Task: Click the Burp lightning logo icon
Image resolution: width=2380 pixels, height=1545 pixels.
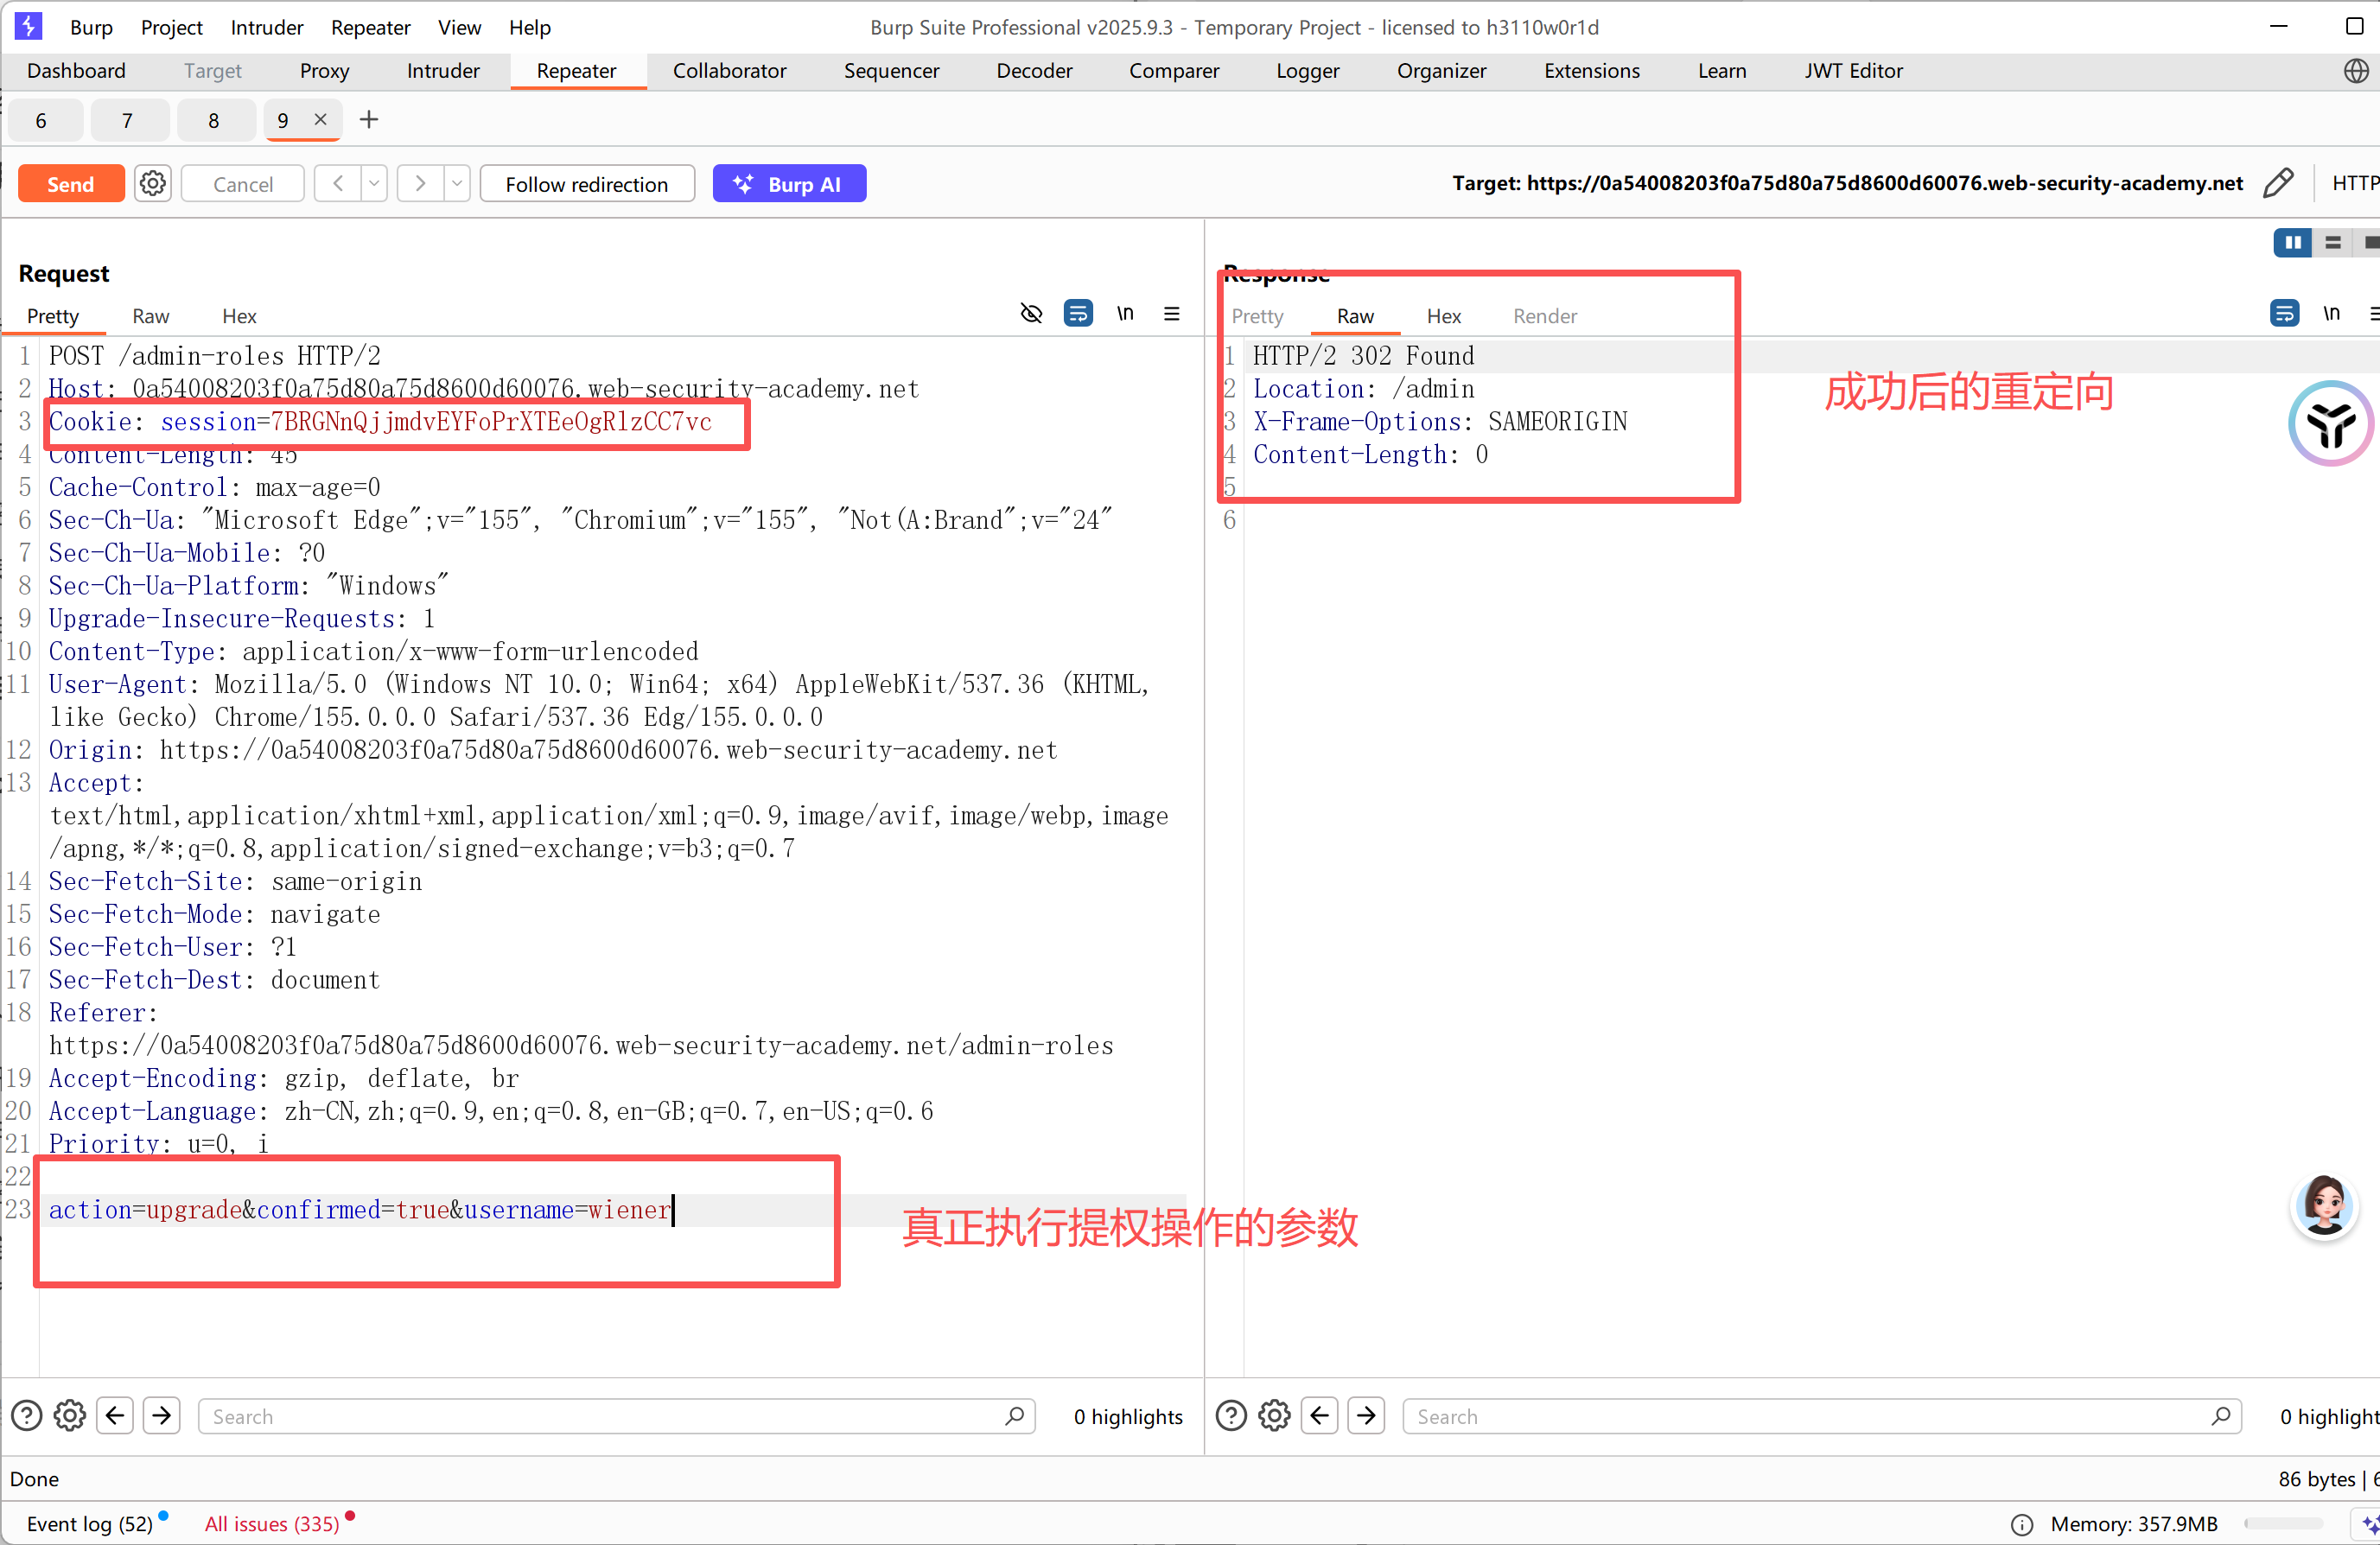Action: (x=28, y=26)
